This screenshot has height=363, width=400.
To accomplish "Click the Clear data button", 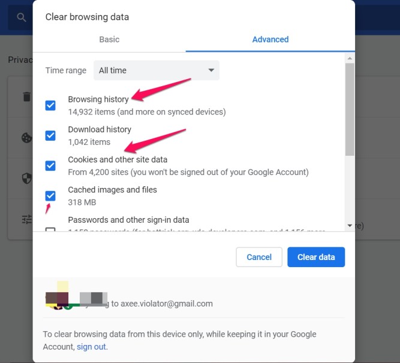I will (316, 257).
